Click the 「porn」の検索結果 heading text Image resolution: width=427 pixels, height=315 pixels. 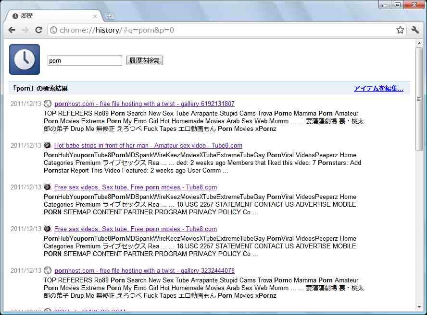[40, 89]
